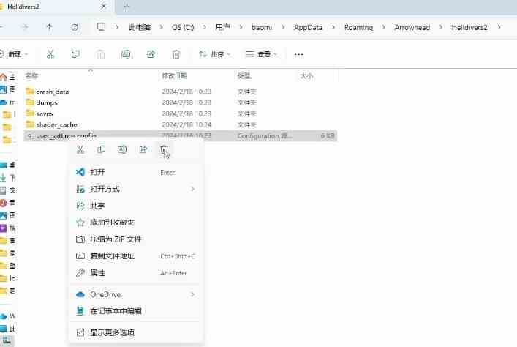Click the toolbar delete trash icon
This screenshot has width=517, height=347.
pos(176,54)
